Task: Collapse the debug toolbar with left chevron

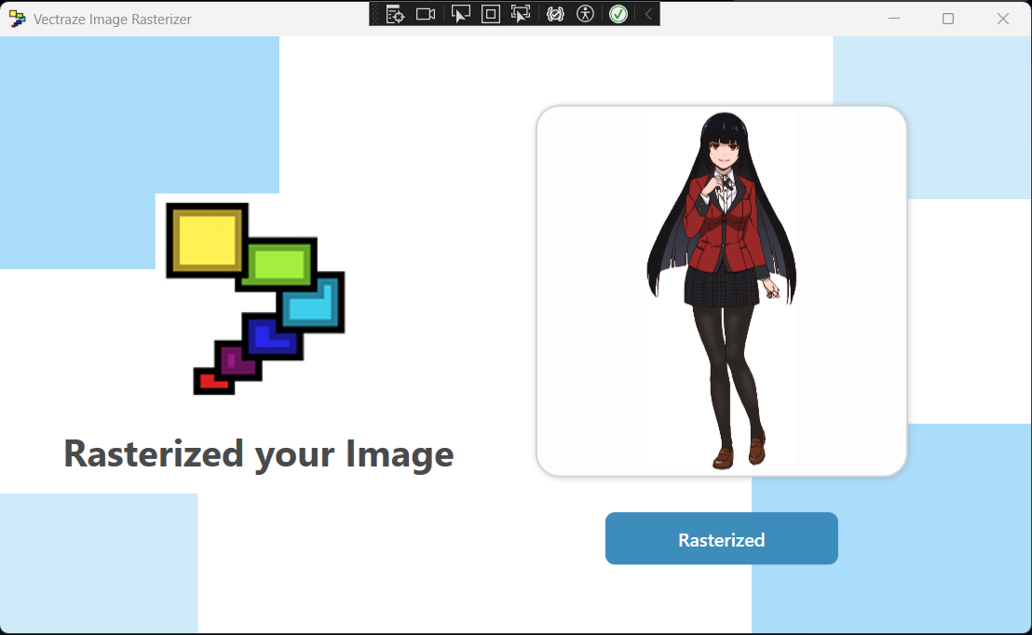Action: point(648,14)
